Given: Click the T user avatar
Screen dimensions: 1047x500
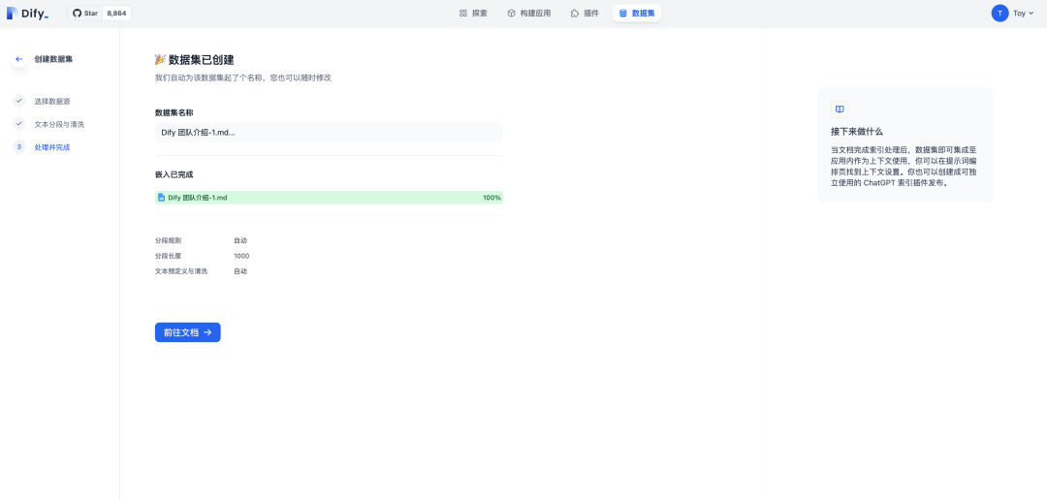Looking at the screenshot, I should [999, 14].
